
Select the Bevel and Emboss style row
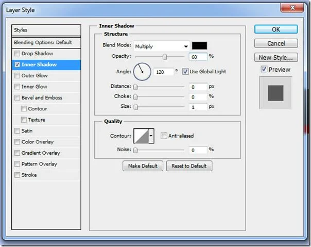click(x=46, y=97)
